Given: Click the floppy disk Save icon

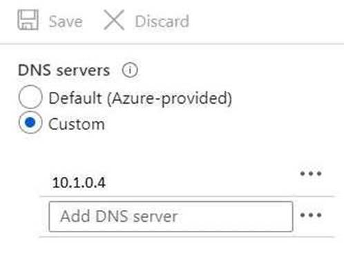Looking at the screenshot, I should click(x=28, y=20).
